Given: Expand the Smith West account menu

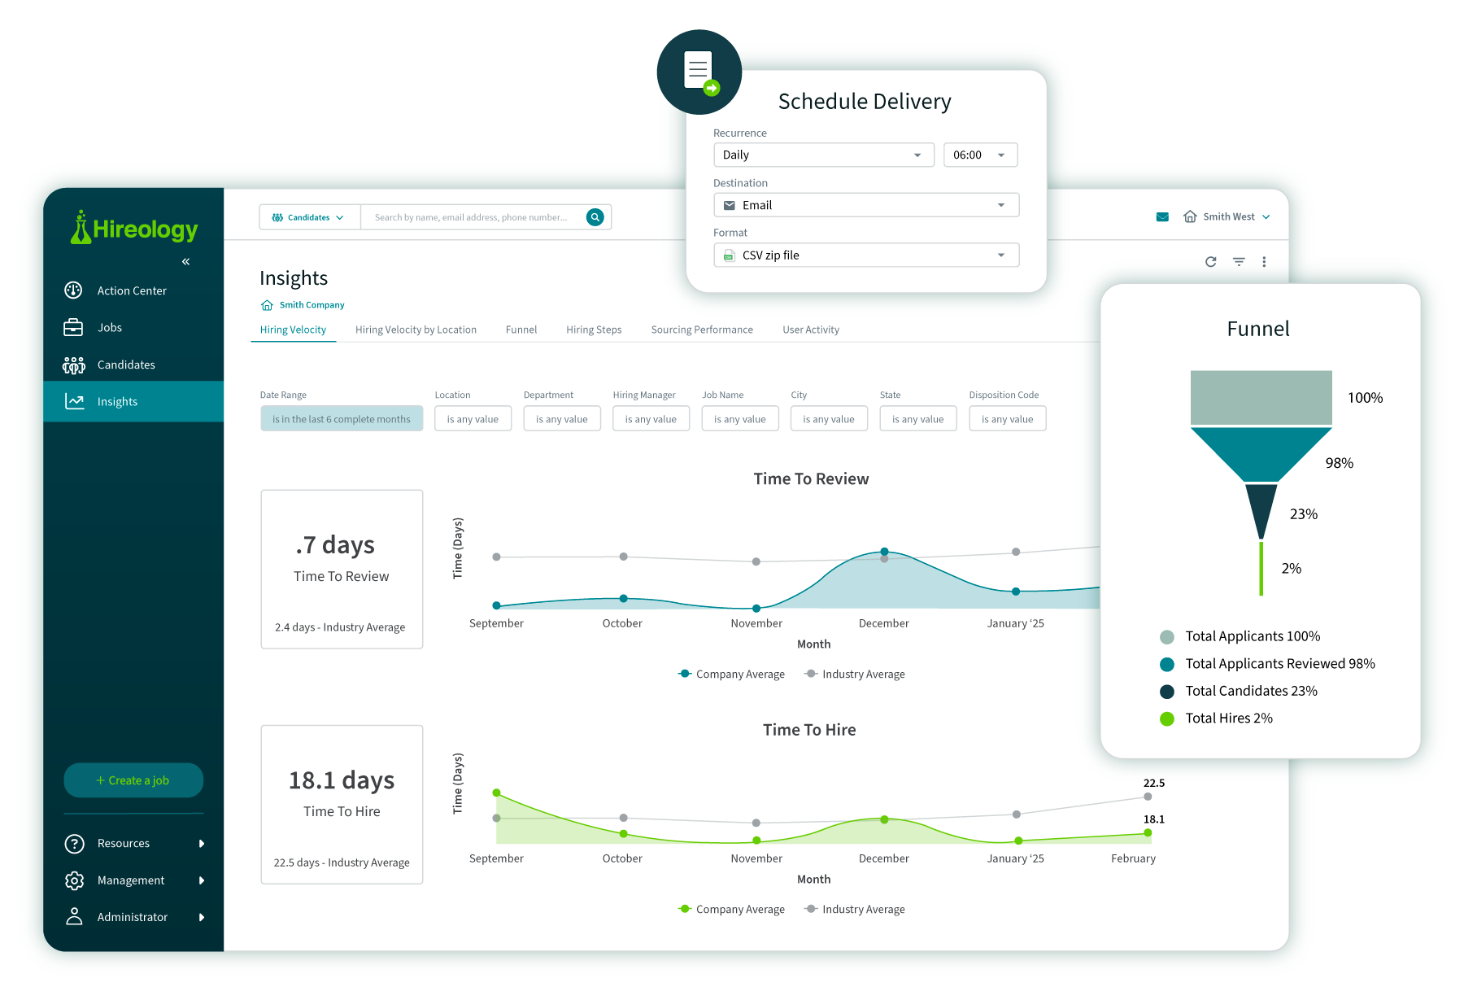Looking at the screenshot, I should [x=1227, y=217].
